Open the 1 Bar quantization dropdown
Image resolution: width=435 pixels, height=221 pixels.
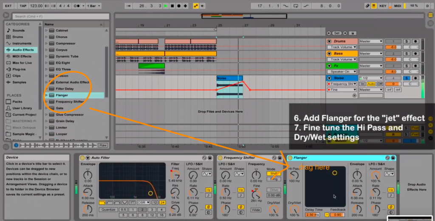tap(93, 6)
